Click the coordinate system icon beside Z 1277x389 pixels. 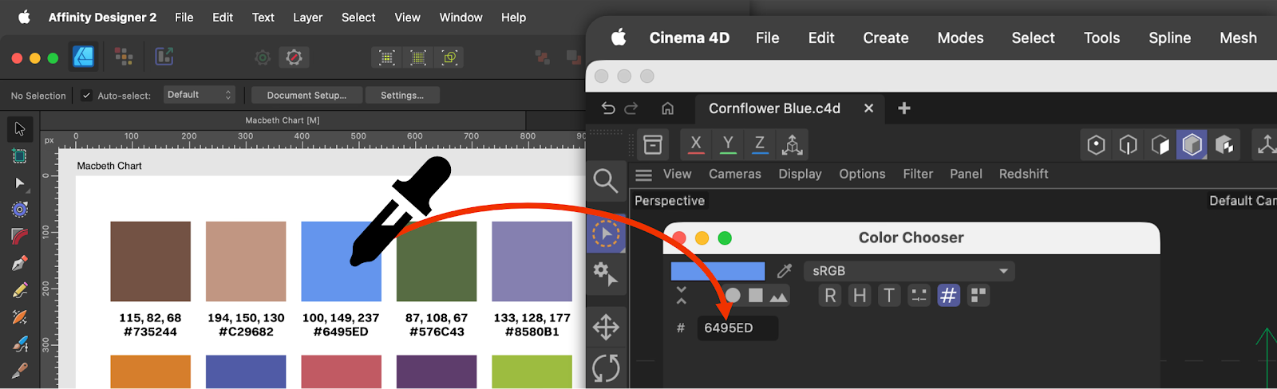pos(792,144)
